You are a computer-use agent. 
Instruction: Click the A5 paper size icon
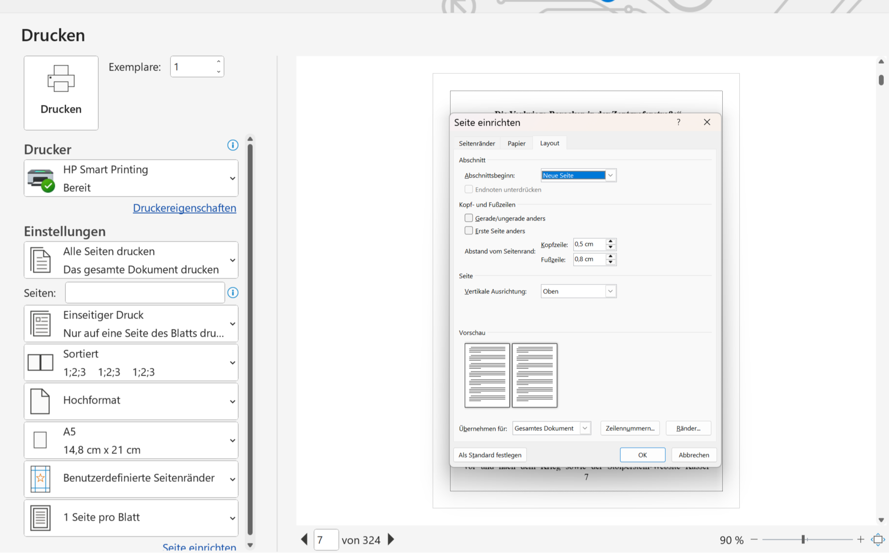[x=40, y=440]
